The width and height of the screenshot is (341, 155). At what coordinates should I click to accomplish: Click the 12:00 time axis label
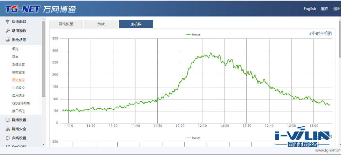click(x=180, y=126)
